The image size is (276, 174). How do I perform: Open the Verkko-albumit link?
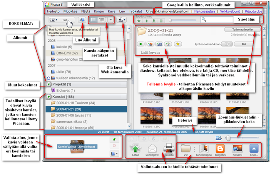point(230,12)
